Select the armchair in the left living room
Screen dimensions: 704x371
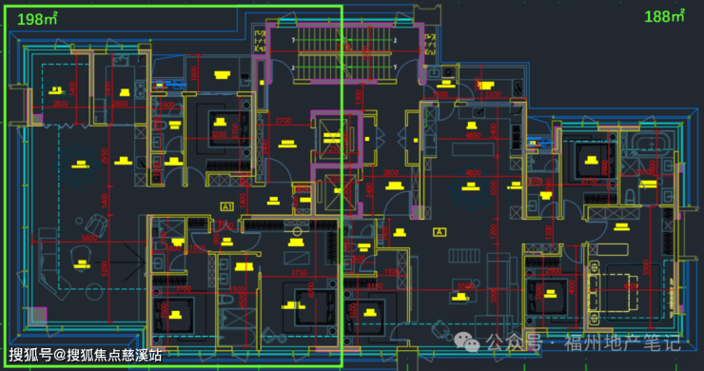point(96,224)
